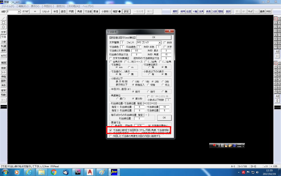The height and width of the screenshot is (176, 281).
Task: Click the ソリッド solid toolbar button
Action: (x=250, y=12)
